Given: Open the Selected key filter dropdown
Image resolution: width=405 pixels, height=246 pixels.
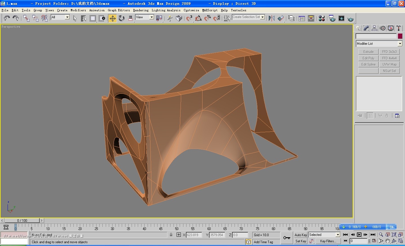Looking at the screenshot, I should [338, 235].
